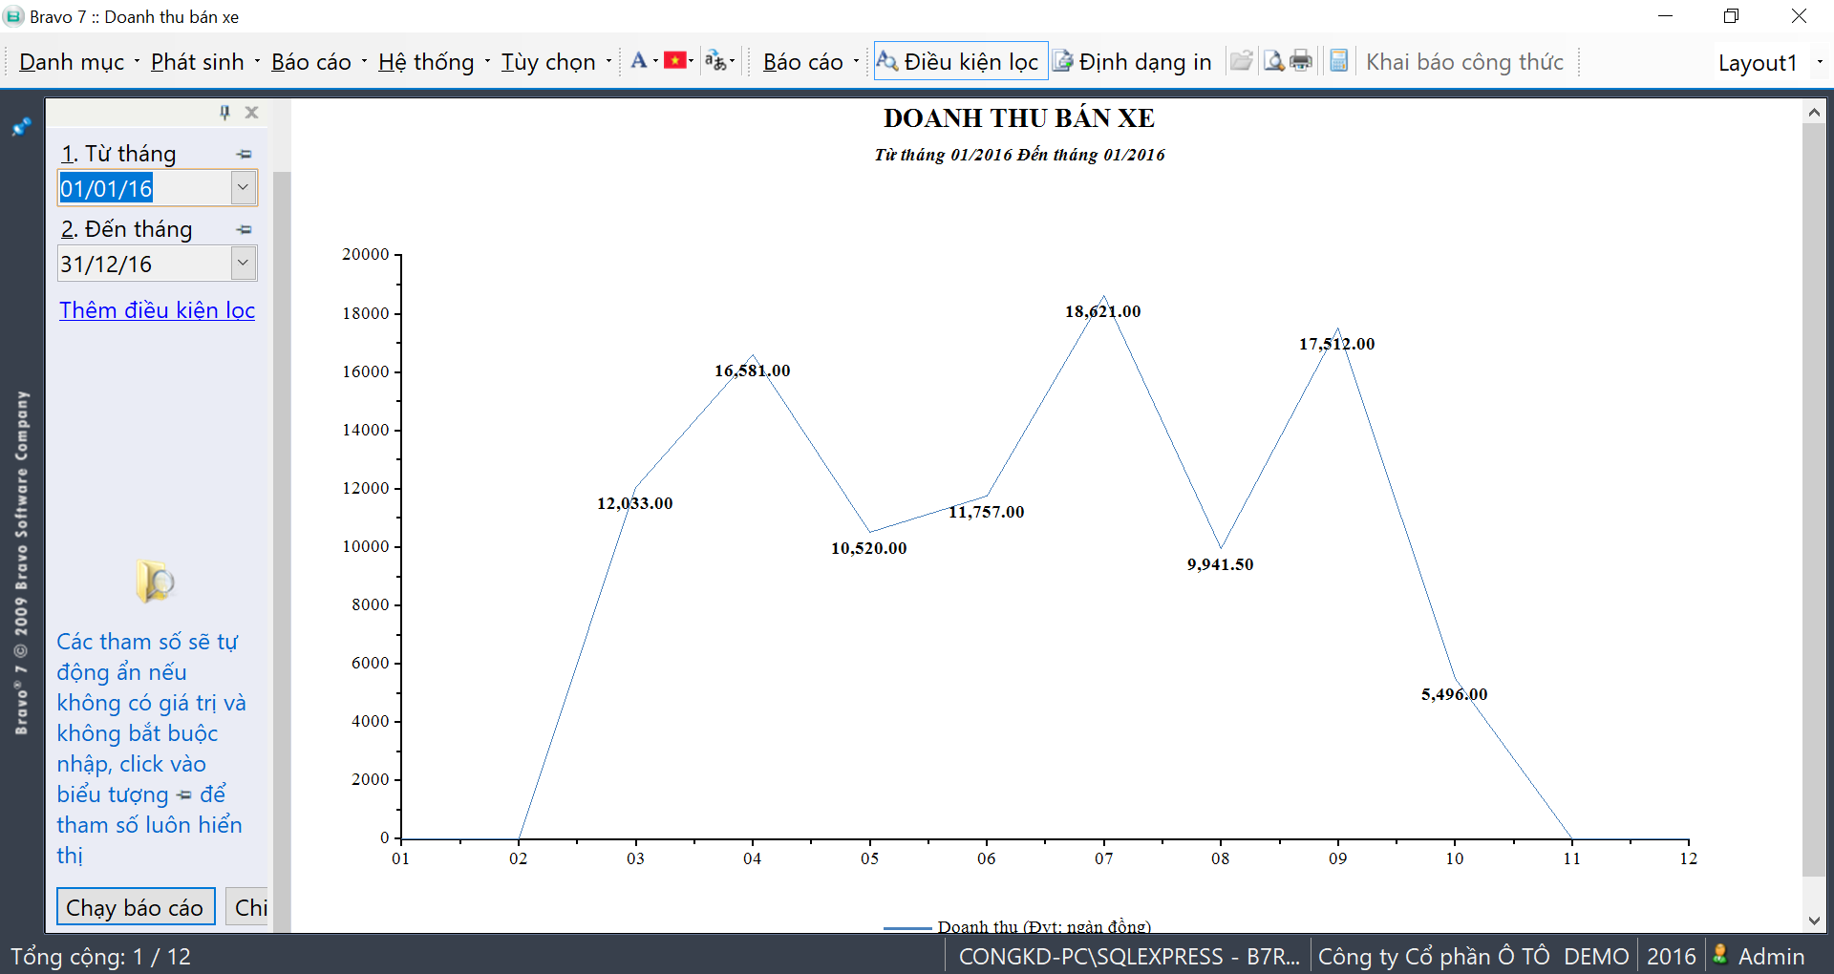
Task: Click the 11,757.00 data label
Action: point(986,512)
